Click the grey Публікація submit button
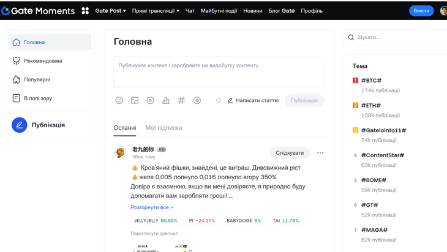Screen dimensions: 447x252 tap(304, 100)
